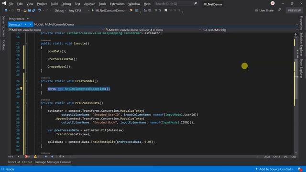Image resolution: width=306 pixels, height=172 pixels.
Task: Click the Live Share button
Action: click(x=264, y=11)
